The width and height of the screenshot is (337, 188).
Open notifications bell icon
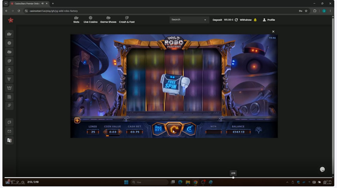255,20
